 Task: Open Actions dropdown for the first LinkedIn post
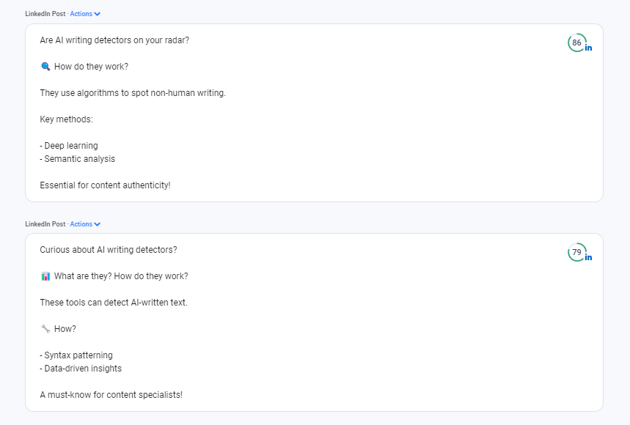81,14
